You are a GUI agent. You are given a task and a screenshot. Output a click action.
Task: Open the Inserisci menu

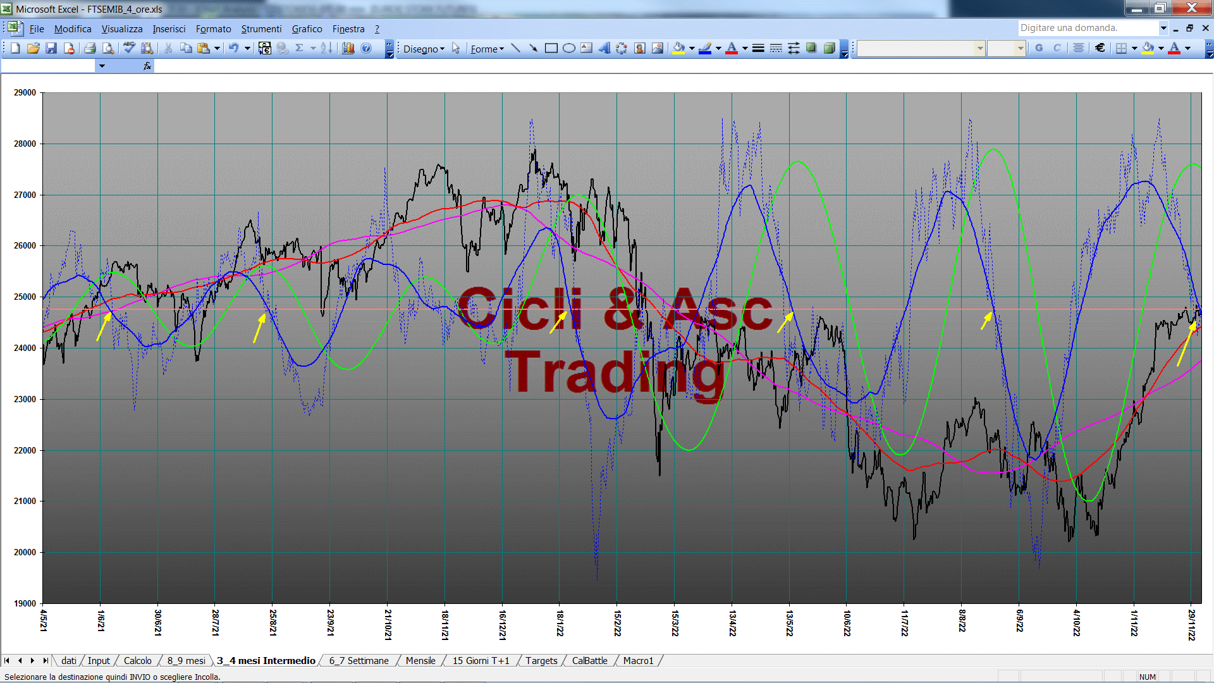(x=169, y=28)
